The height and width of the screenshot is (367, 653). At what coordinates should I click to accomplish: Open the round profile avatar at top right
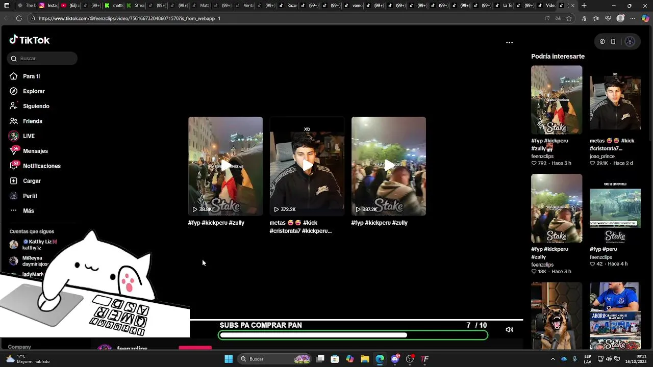coord(630,42)
